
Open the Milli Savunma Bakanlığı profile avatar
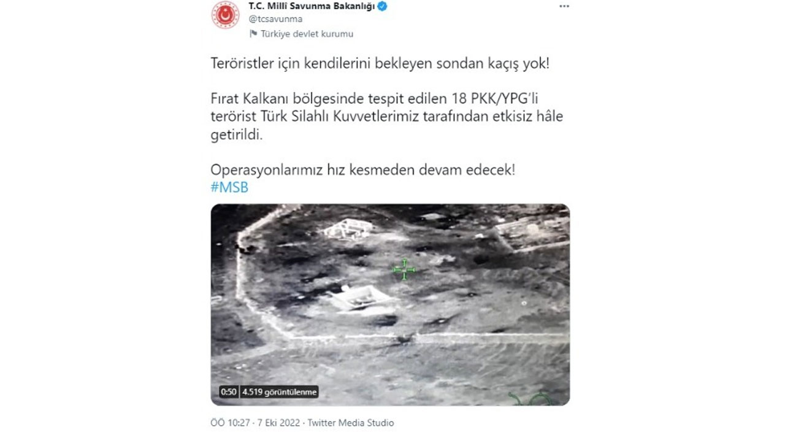coord(226,15)
